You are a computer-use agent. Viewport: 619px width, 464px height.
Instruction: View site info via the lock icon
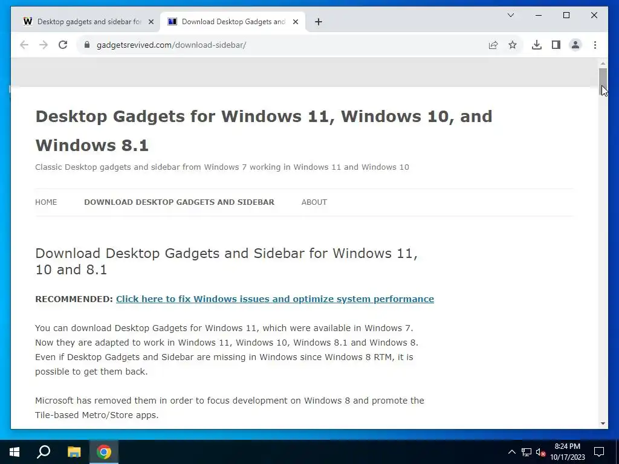[87, 45]
